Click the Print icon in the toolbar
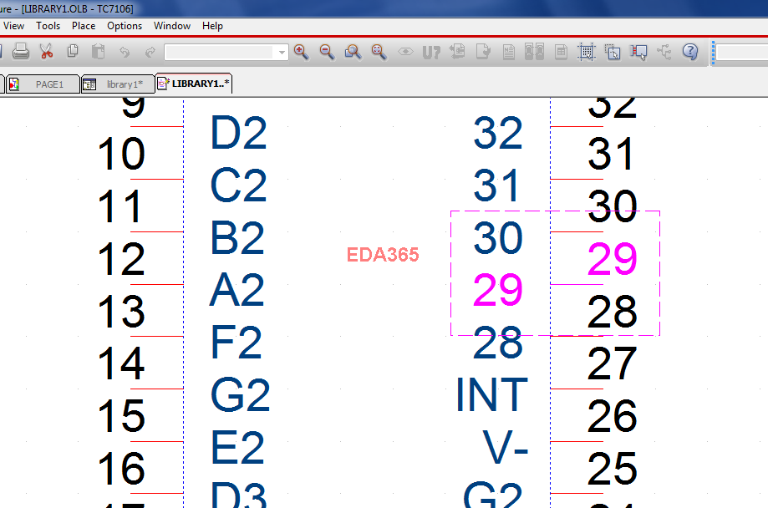 coord(21,52)
